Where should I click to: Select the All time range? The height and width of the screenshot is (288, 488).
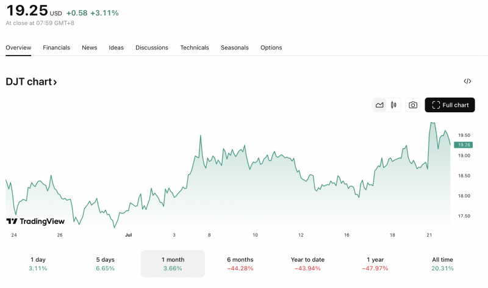pos(442,264)
